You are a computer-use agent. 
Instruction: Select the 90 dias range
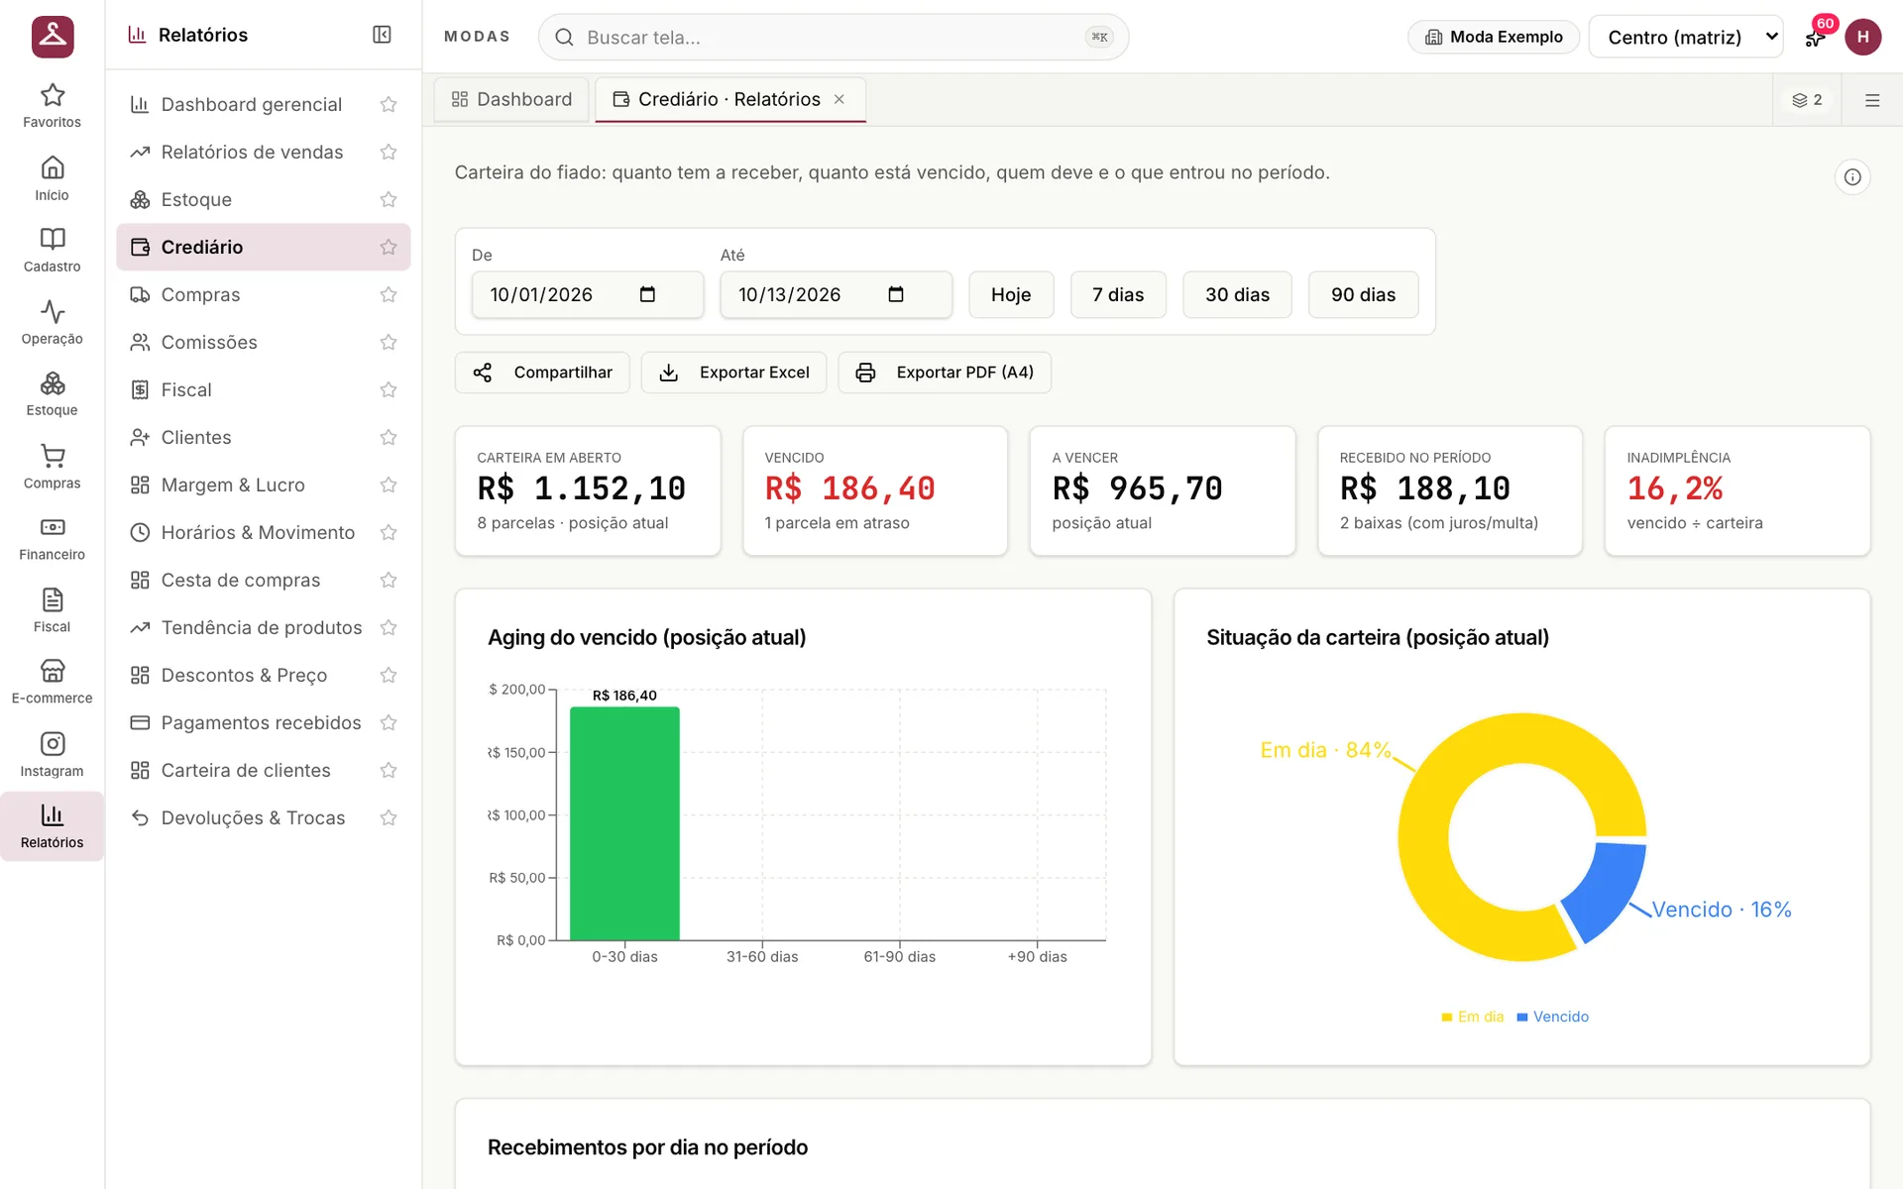1363,294
